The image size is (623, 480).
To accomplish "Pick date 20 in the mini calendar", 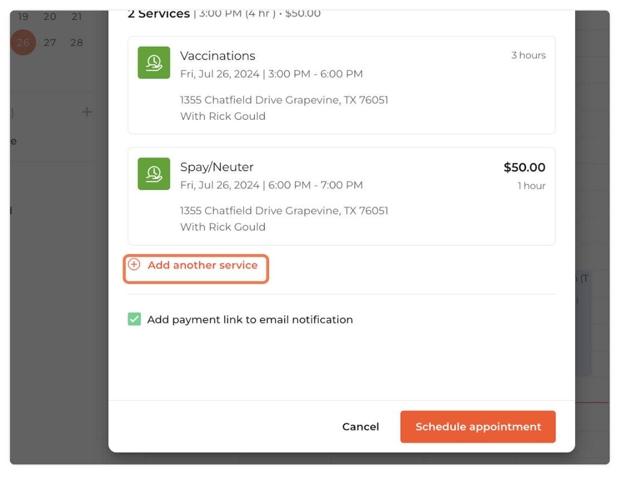I will point(50,17).
